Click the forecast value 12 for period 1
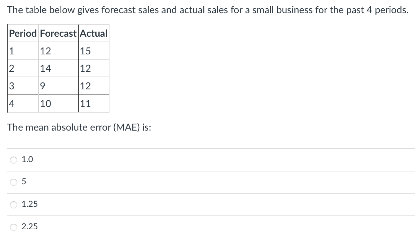 pyautogui.click(x=45, y=51)
